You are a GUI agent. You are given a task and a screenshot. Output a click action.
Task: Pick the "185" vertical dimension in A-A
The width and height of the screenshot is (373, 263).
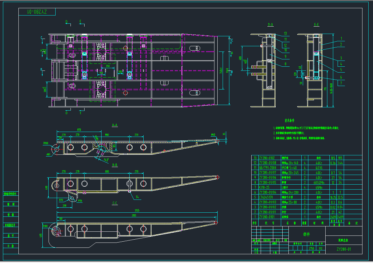click(x=114, y=145)
